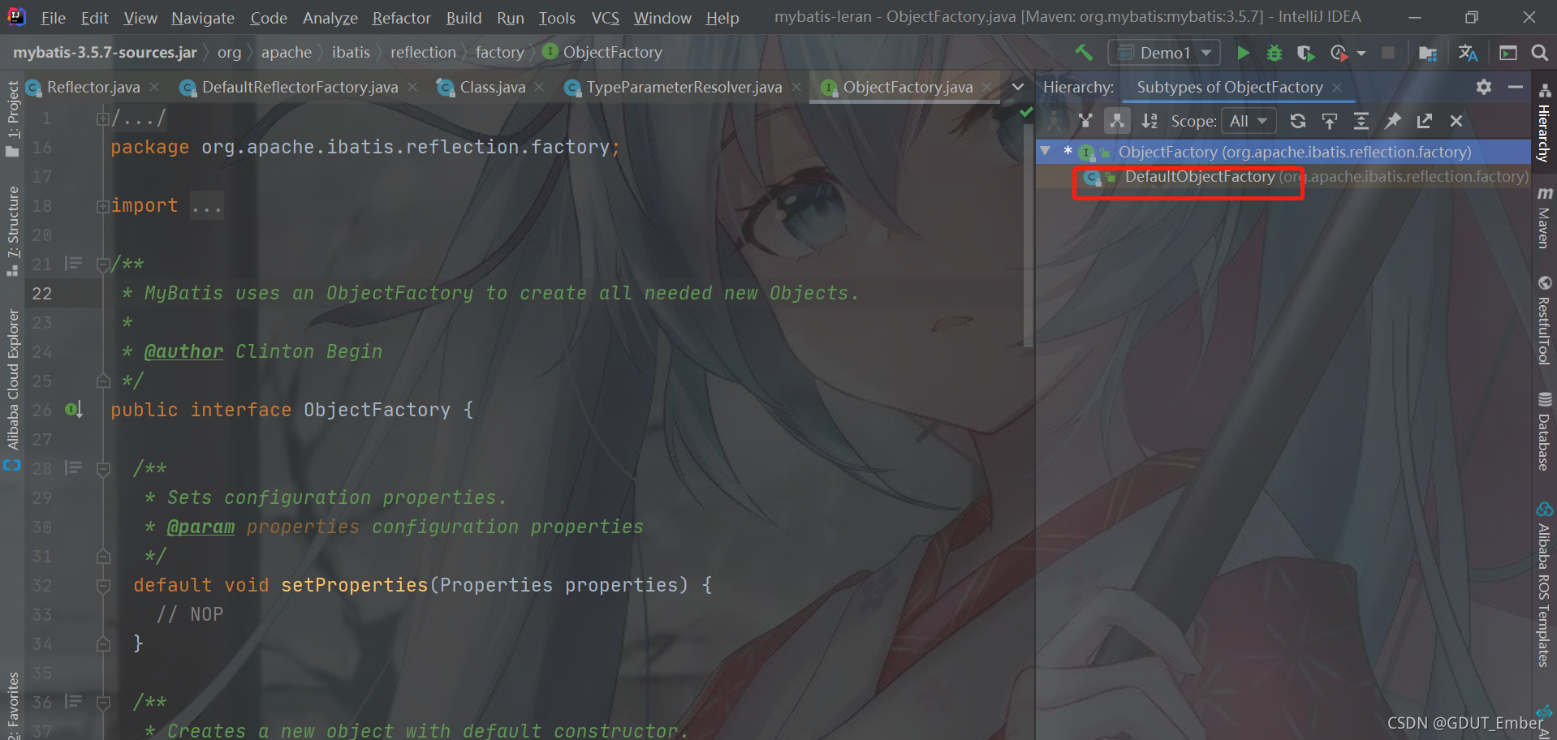Show hidden editor tabs chevron
Viewport: 1557px width, 740px height.
coord(1017,87)
